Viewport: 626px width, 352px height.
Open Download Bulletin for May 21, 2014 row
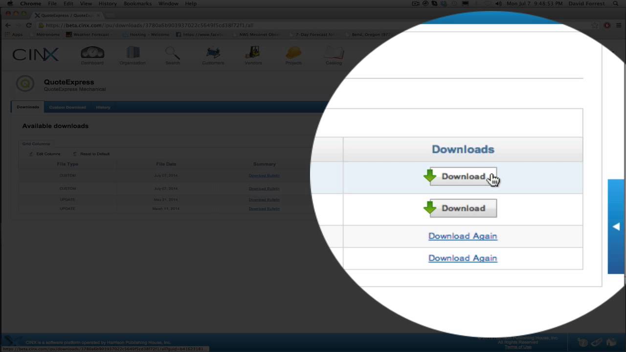264,199
